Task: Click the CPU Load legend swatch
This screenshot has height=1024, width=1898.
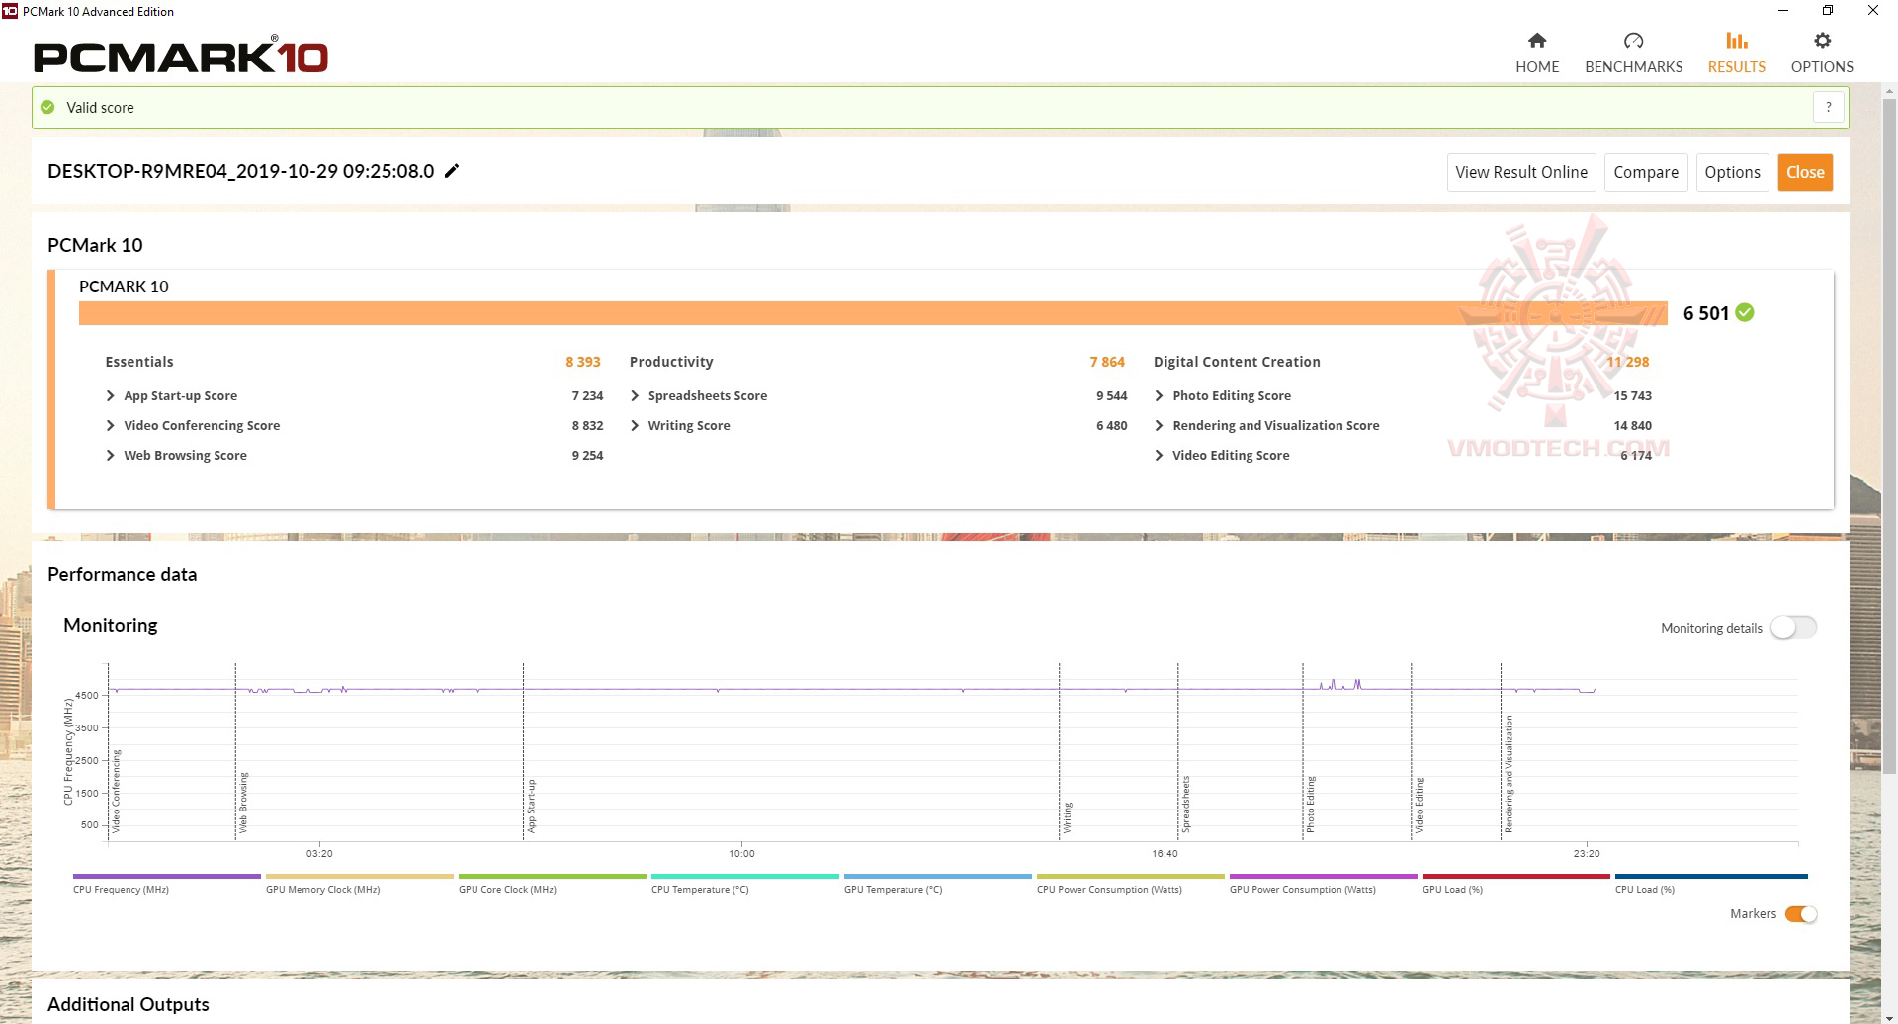Action: [1711, 876]
